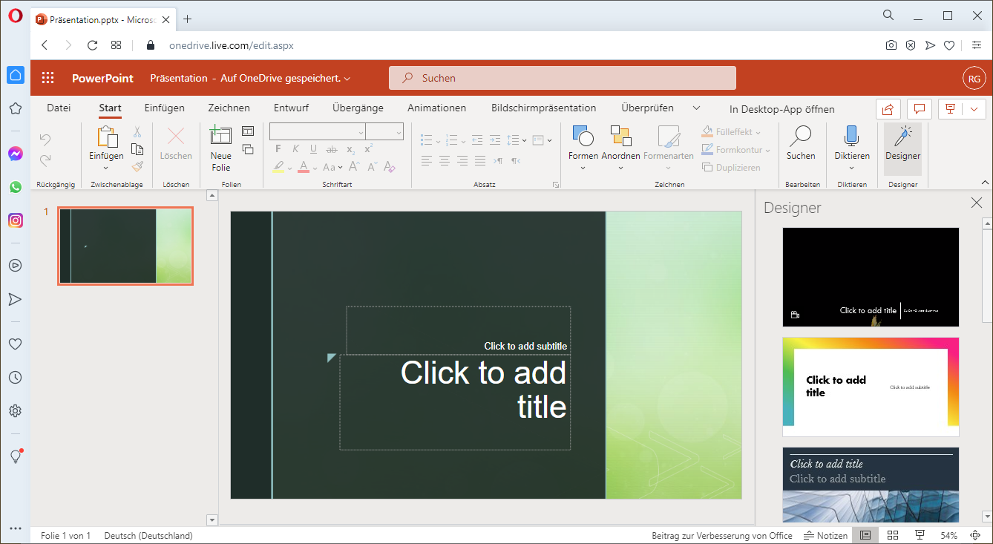Toggle bold formatting (F)
The width and height of the screenshot is (993, 544).
278,149
